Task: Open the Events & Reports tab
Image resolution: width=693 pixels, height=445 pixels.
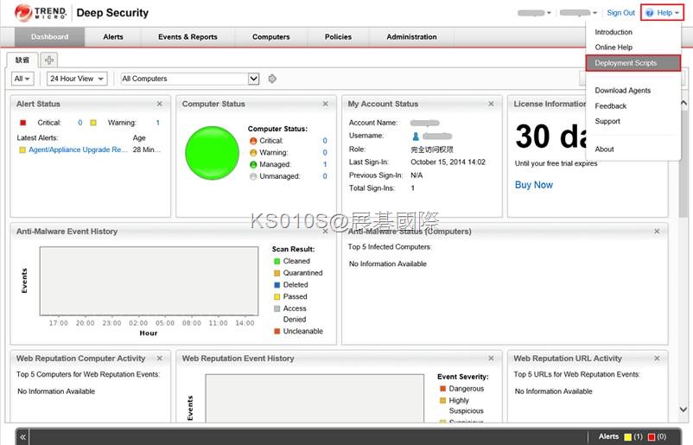Action: [188, 37]
